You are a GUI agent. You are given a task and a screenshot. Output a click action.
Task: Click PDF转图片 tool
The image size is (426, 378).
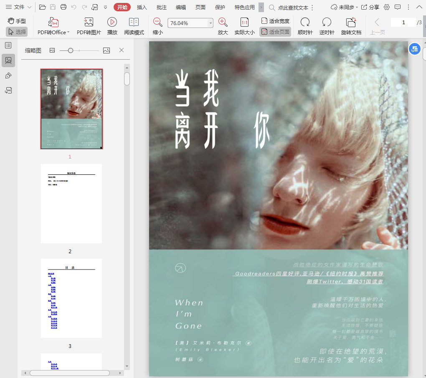[x=89, y=26]
